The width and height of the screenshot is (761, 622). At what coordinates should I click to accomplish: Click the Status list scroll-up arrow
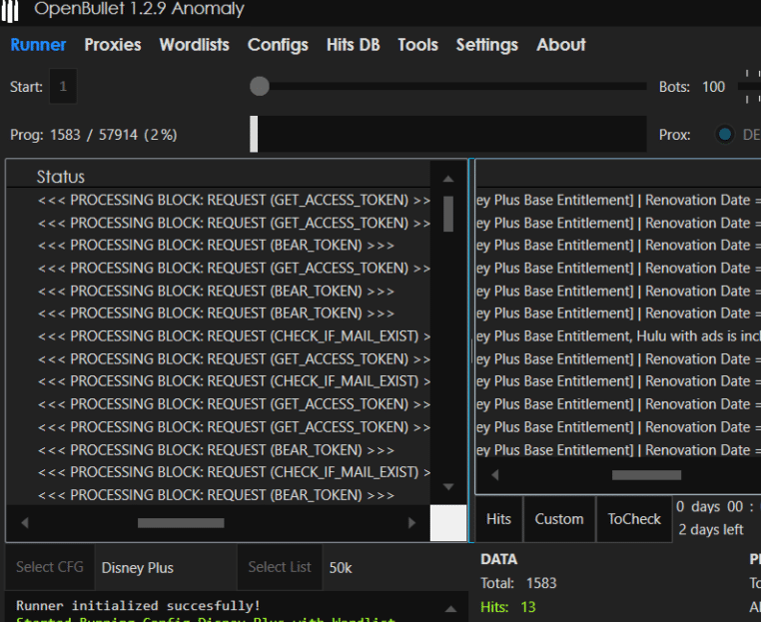pos(448,179)
